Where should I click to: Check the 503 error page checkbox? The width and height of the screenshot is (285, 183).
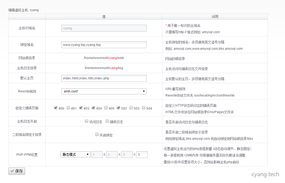tap(131, 108)
